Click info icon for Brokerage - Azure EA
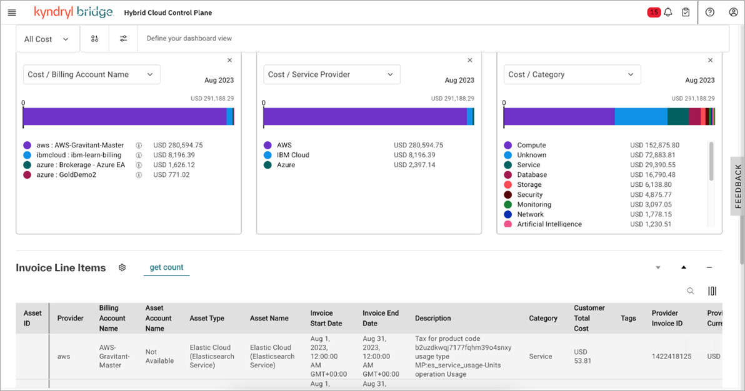 pyautogui.click(x=139, y=165)
